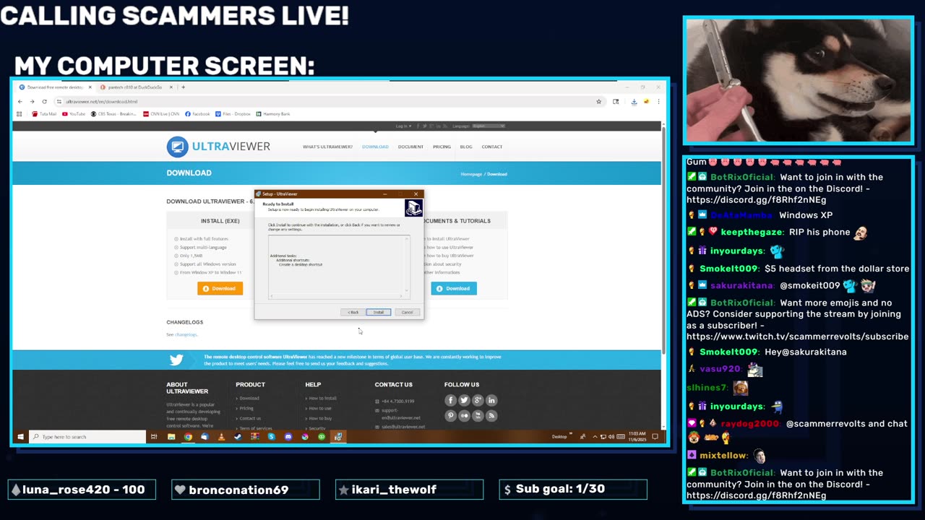Click the taskbar clock showing 11:03 AM
This screenshot has width=925, height=520.
click(x=637, y=436)
